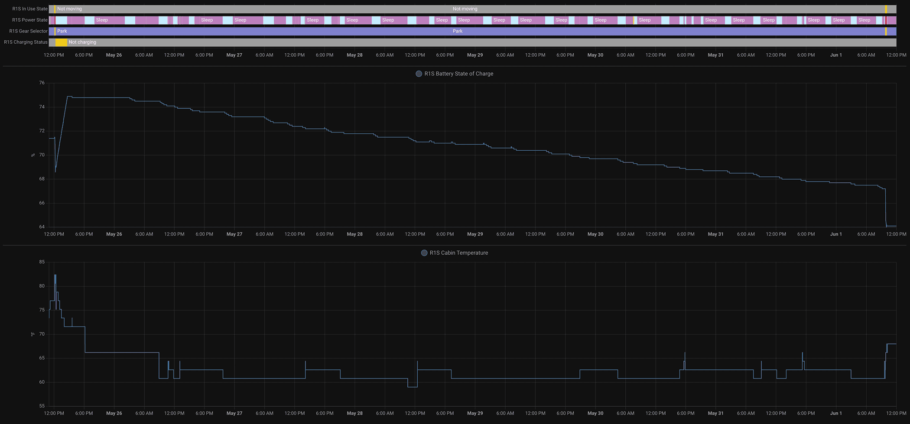Screen dimensions: 910x424
Task: Click the 65 value on cabin temperature y-axis
Action: pos(42,358)
